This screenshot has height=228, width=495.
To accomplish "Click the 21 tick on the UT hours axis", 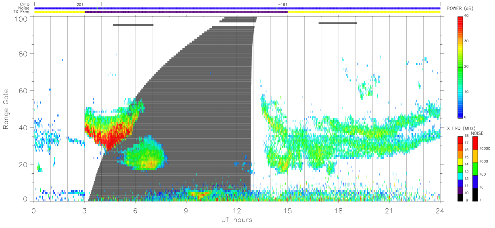I will click(389, 210).
